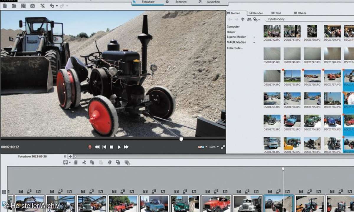
Task: Open the slideshow tab list dropdown arrow
Action: point(75,156)
